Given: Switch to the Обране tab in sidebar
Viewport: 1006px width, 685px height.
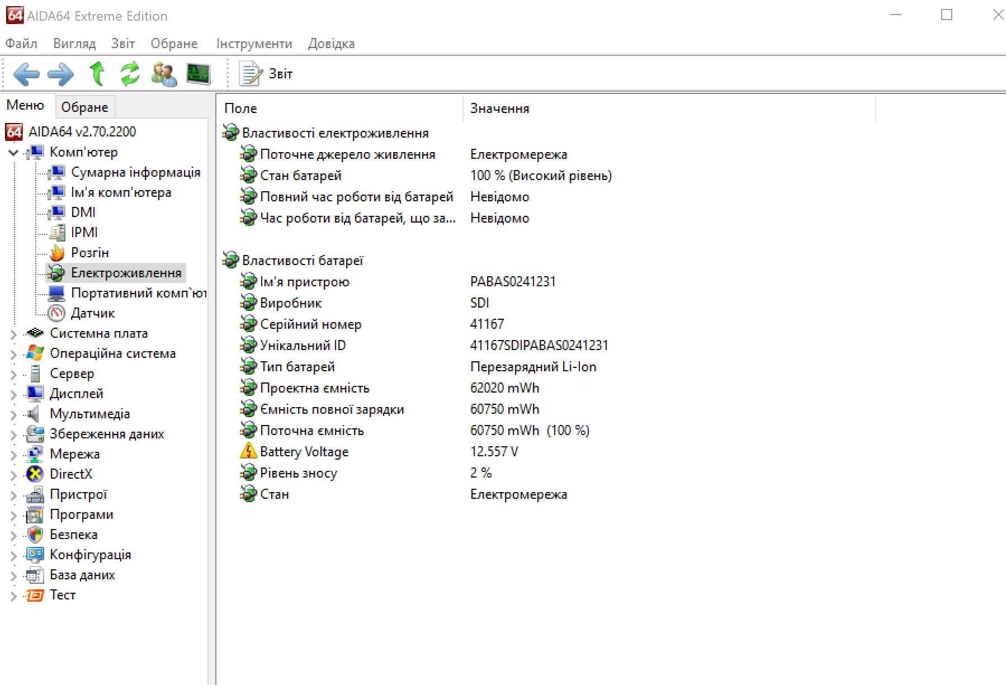Looking at the screenshot, I should [84, 107].
